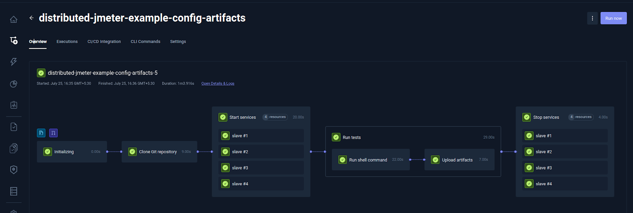Open the Insights pie chart icon

[x=13, y=84]
